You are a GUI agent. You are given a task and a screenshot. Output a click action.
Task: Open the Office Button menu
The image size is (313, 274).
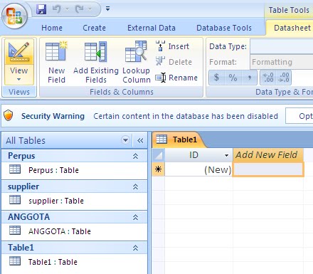coord(14,16)
